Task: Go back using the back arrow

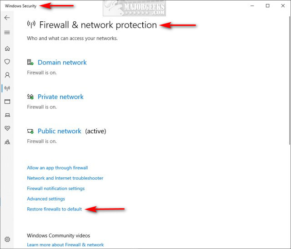Action: 7,18
